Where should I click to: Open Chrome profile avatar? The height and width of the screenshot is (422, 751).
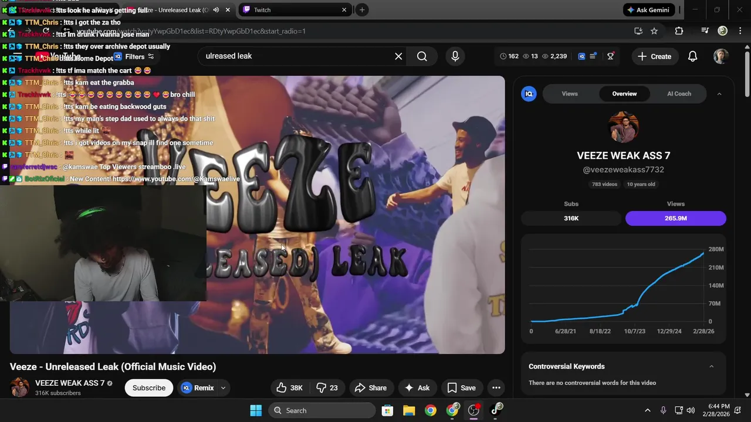(x=723, y=30)
